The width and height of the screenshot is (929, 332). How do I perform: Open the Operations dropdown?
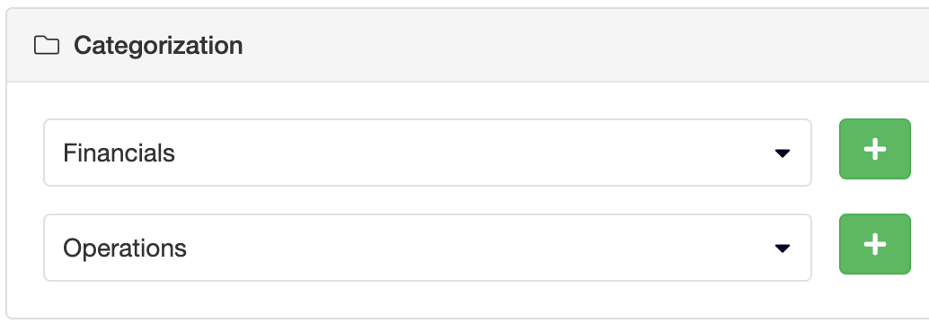tap(427, 248)
